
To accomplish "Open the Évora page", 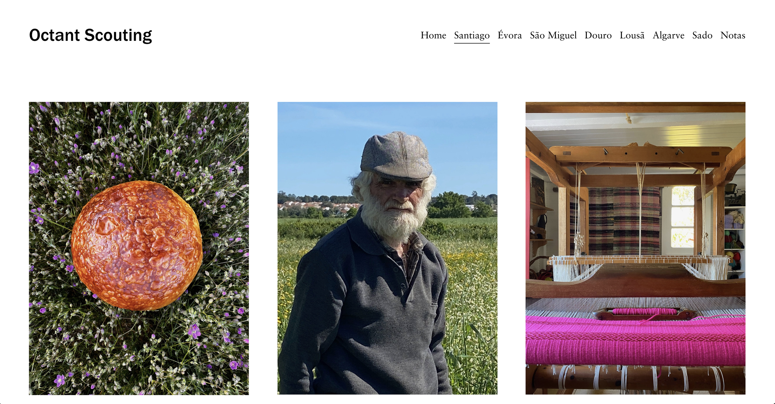I will click(510, 35).
